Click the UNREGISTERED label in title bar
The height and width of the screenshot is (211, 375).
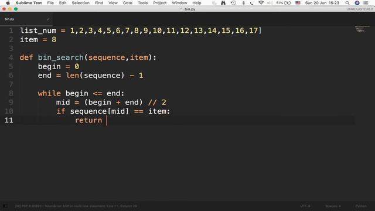click(x=360, y=9)
